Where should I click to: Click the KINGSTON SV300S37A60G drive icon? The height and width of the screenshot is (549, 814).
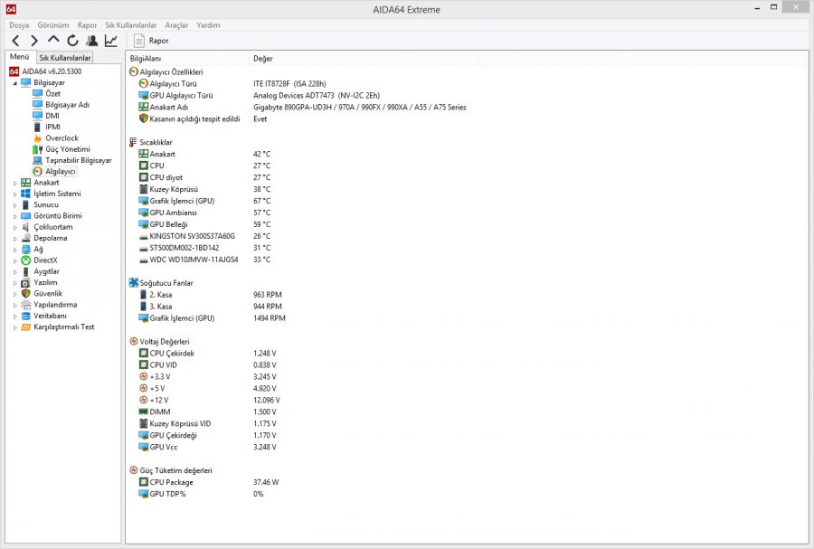coord(144,236)
